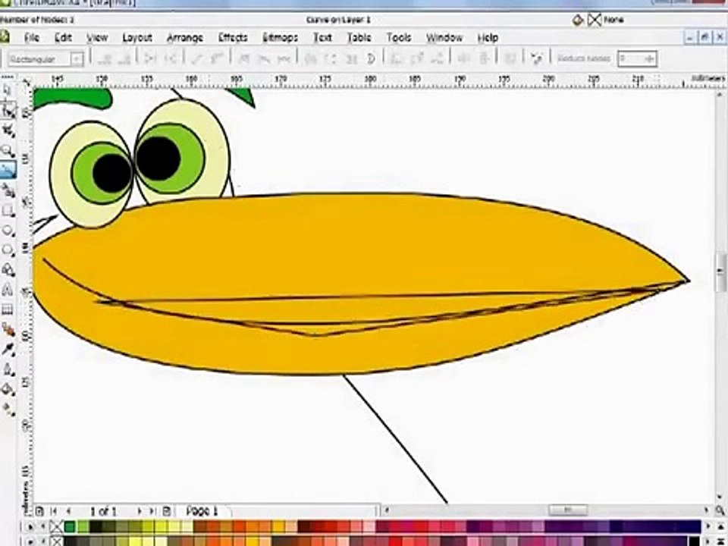Open the Outline Pen tool flyout
The width and height of the screenshot is (728, 546).
coord(8,369)
